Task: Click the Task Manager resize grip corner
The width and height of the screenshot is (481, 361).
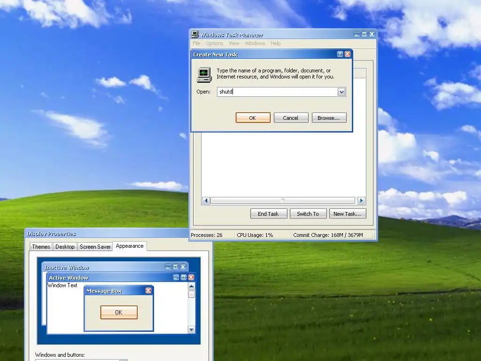Action: [x=373, y=237]
